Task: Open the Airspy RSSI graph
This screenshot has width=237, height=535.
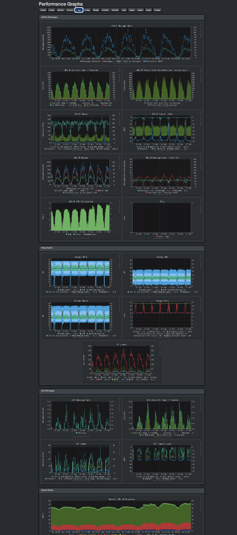Action: pos(81,274)
